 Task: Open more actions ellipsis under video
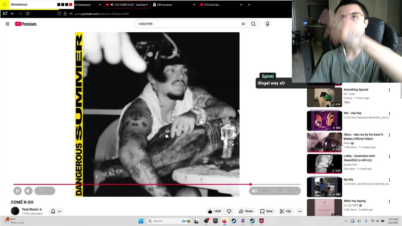(x=300, y=211)
